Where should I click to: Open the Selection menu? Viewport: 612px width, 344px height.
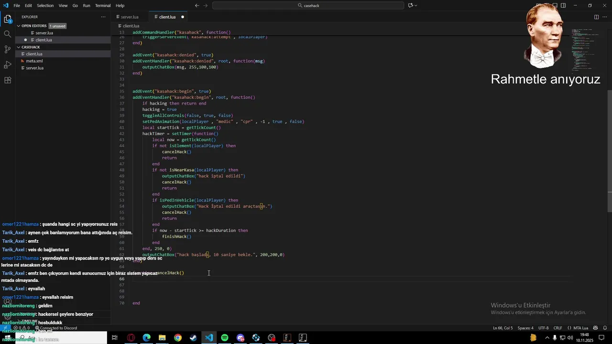(45, 6)
